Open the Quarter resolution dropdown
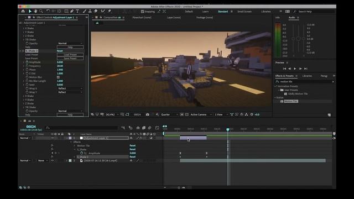The image size is (354, 199). click(x=169, y=114)
